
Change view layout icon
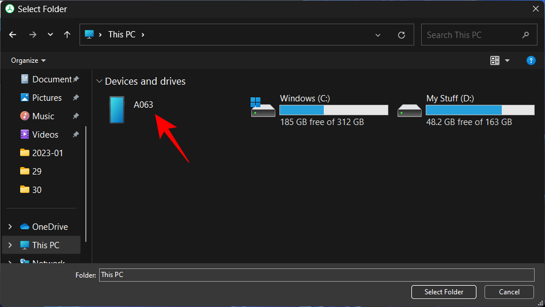coord(495,60)
